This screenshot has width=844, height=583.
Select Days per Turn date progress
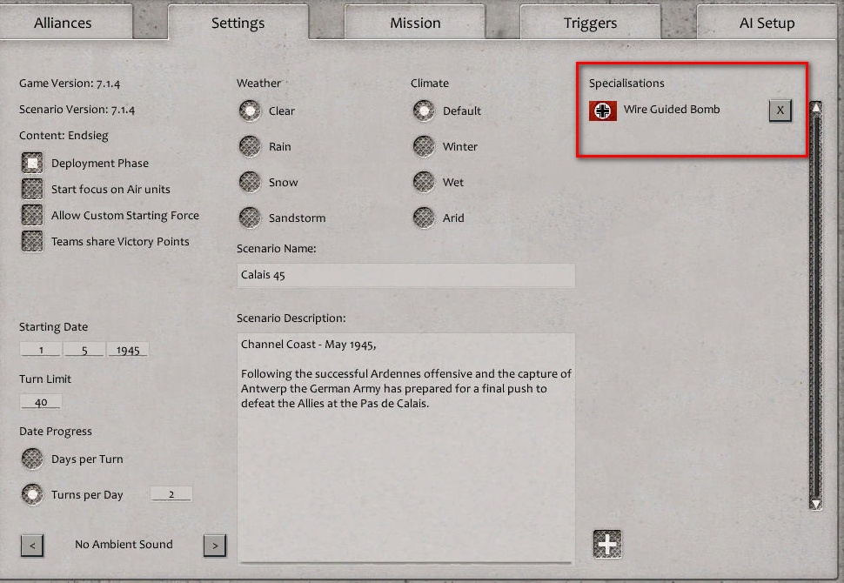tap(32, 459)
